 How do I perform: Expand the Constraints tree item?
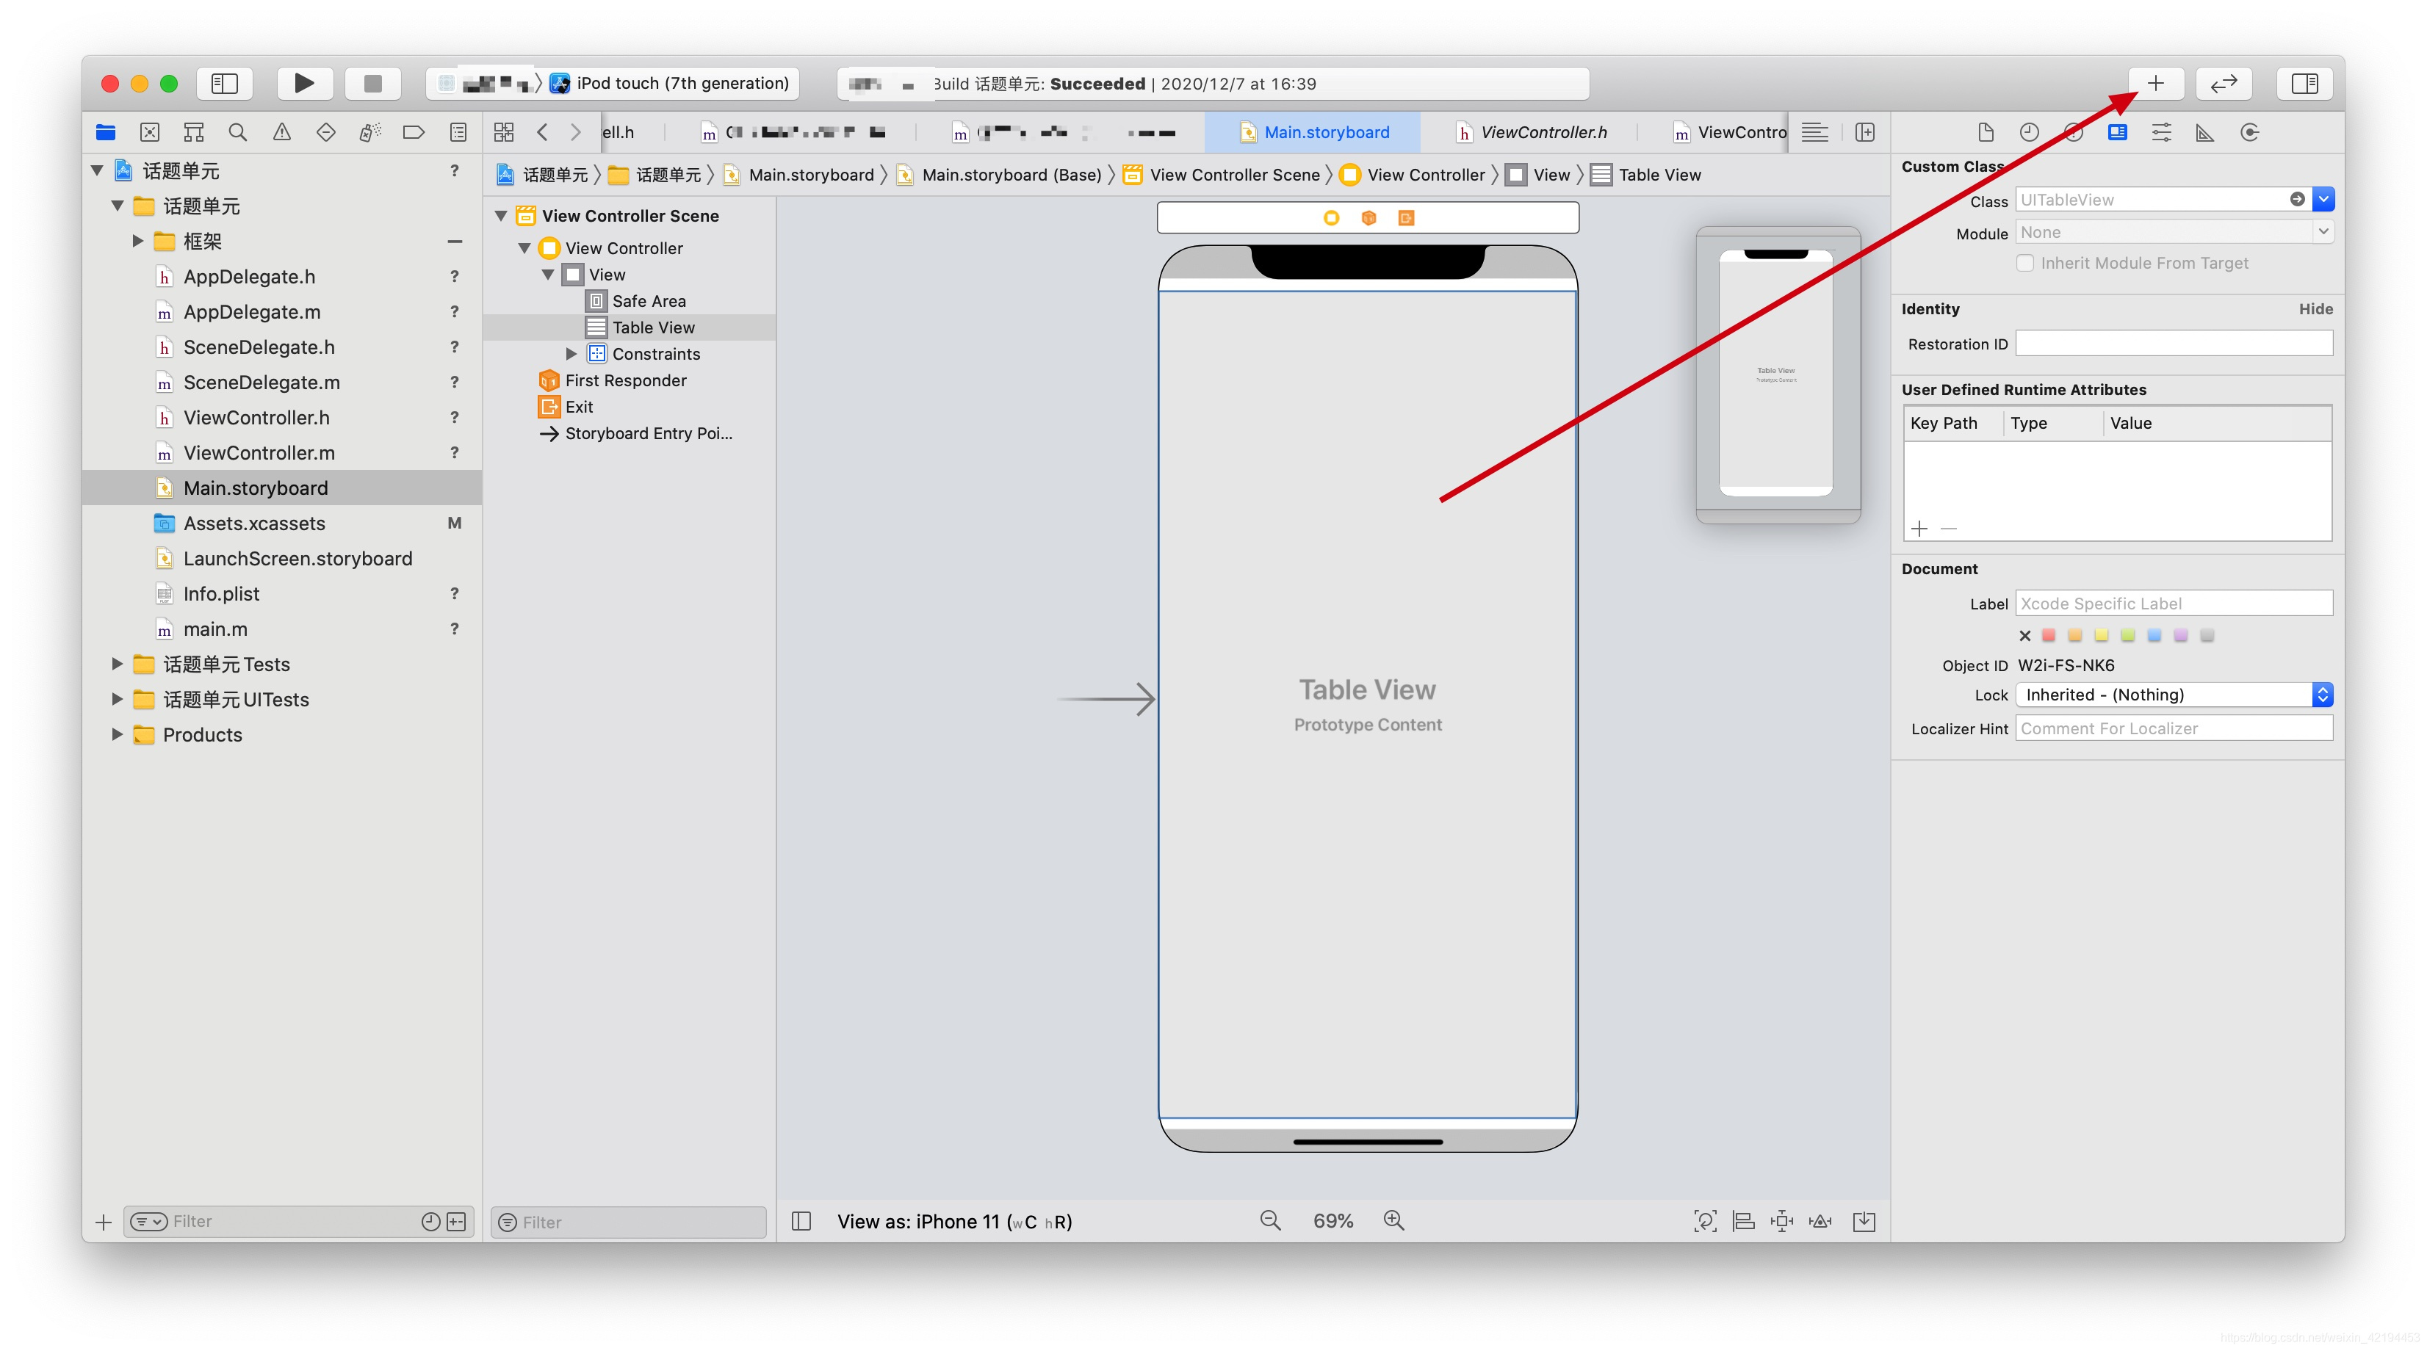click(x=571, y=354)
